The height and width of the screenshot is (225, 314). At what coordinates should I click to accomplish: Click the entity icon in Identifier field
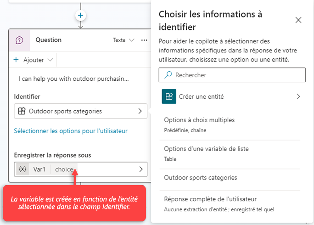pyautogui.click(x=22, y=111)
